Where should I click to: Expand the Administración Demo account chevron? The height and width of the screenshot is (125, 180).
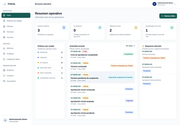click(x=175, y=4)
